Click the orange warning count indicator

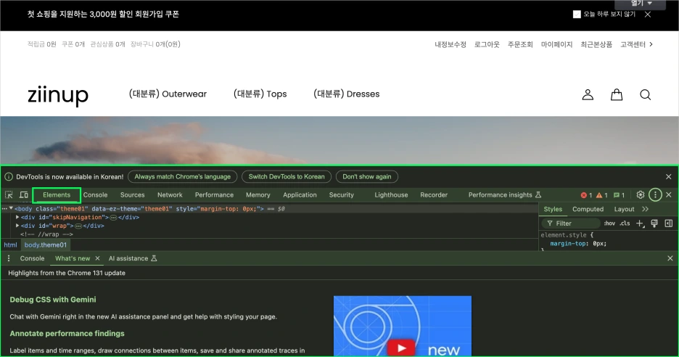point(602,195)
